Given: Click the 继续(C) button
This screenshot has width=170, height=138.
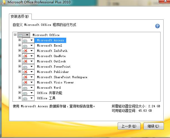Looking at the screenshot, I should 154,126.
